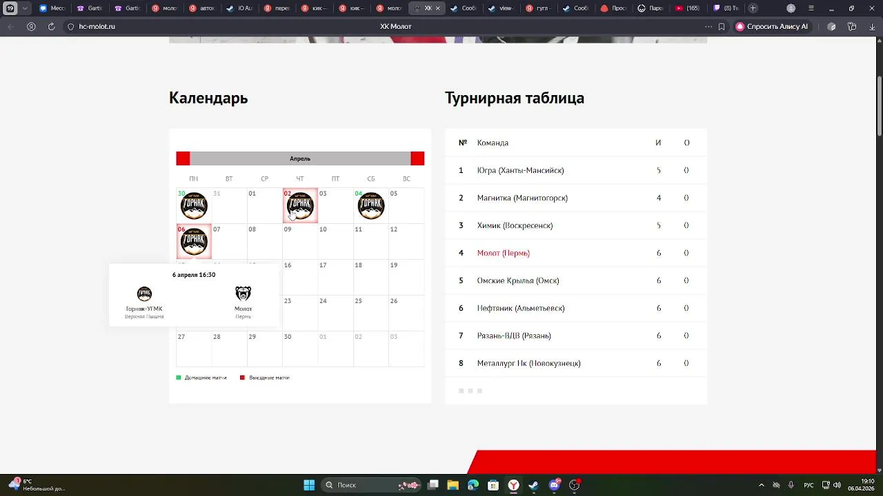Open the tab counter showing 19
Screen dimensions: 883x496
pos(10,8)
